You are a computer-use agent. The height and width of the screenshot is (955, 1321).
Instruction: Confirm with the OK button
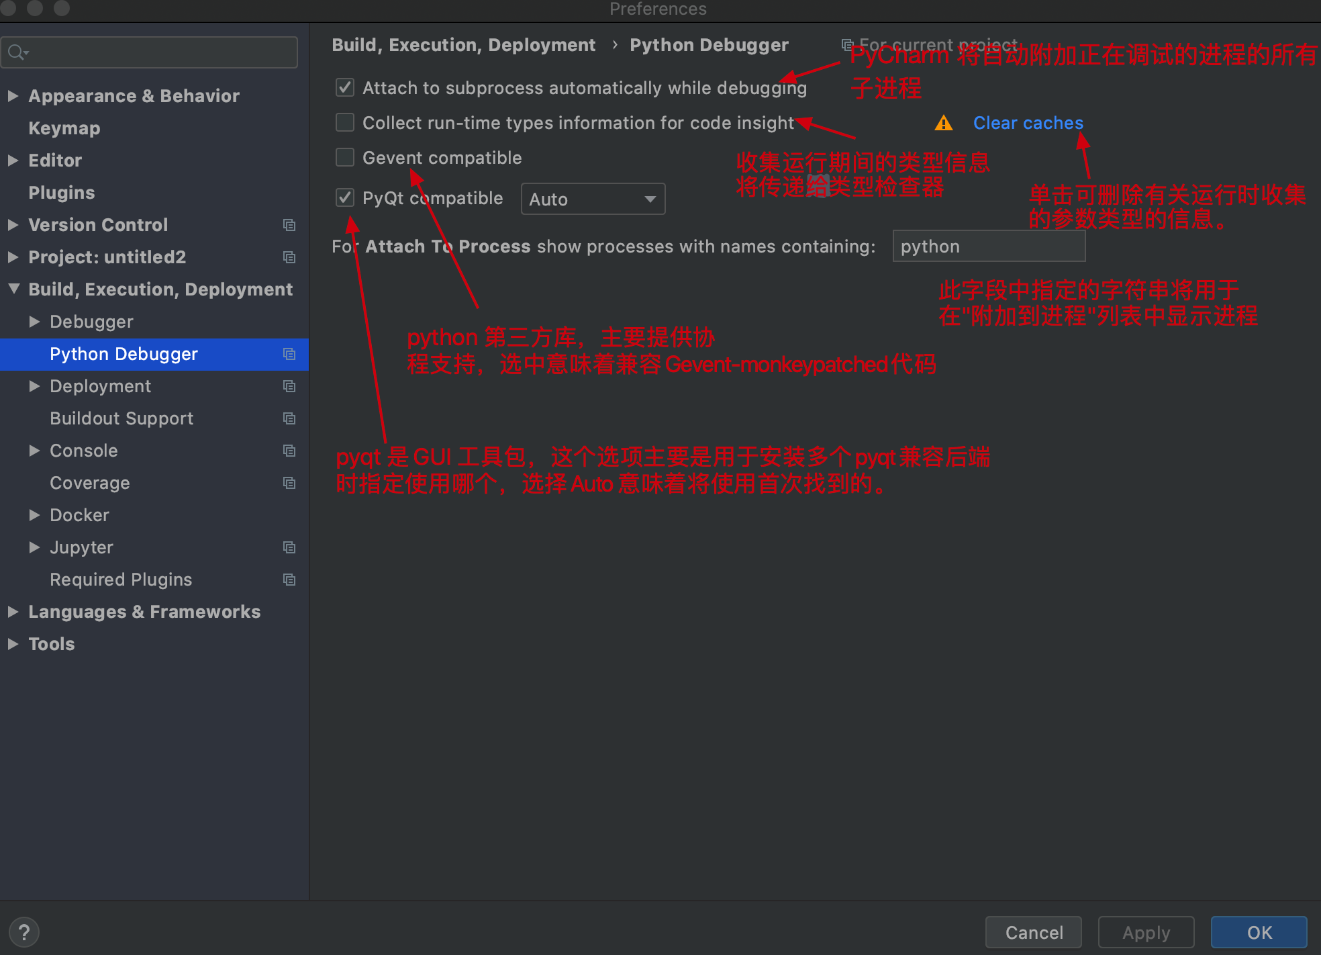[1259, 932]
